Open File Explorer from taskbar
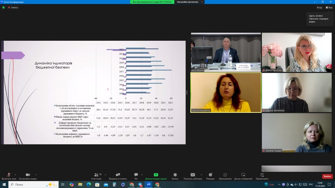Screen dimensions: 335x188 [80, 185]
